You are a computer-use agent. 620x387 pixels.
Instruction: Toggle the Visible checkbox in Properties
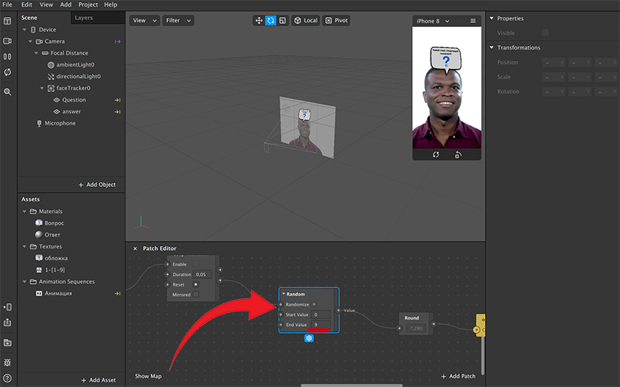tap(545, 33)
